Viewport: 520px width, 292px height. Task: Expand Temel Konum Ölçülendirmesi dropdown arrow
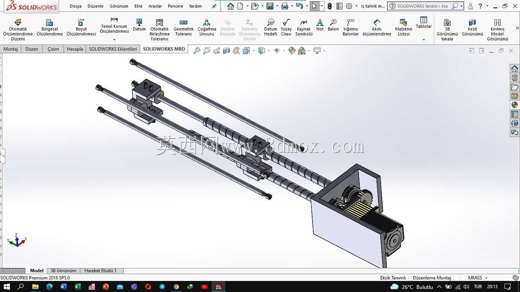[114, 40]
